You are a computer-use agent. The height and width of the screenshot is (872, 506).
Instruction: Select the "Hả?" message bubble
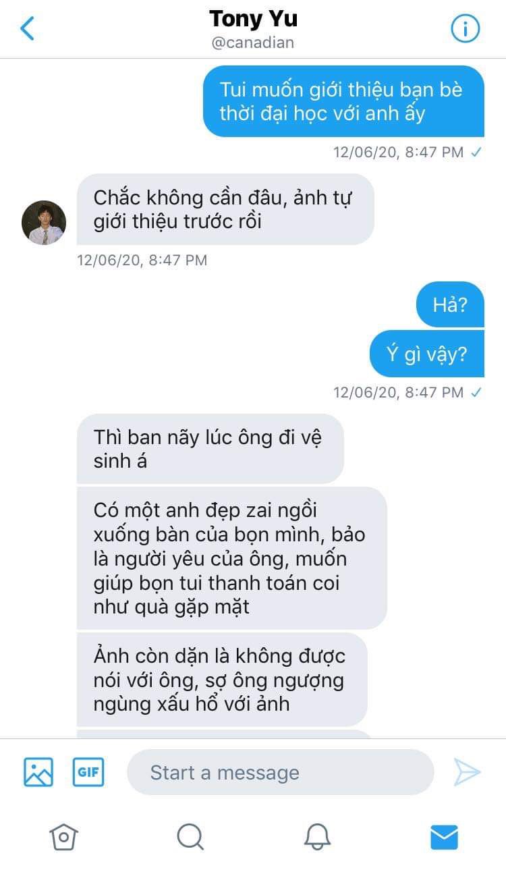click(x=450, y=304)
